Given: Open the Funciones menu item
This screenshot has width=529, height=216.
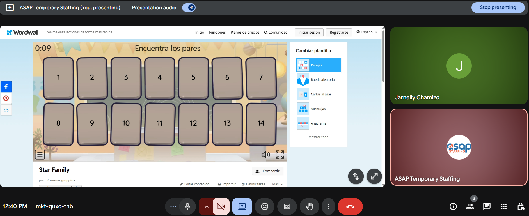Looking at the screenshot, I should pyautogui.click(x=217, y=33).
